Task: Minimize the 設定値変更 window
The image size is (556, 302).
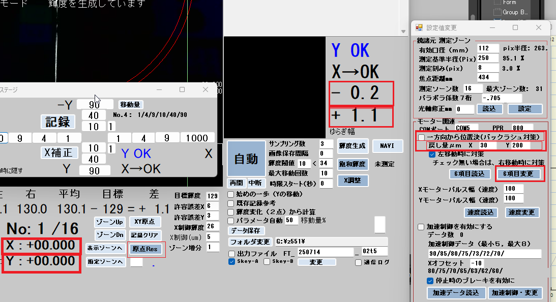Action: 492,27
